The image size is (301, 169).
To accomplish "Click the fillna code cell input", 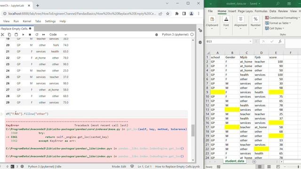I will [96, 114].
